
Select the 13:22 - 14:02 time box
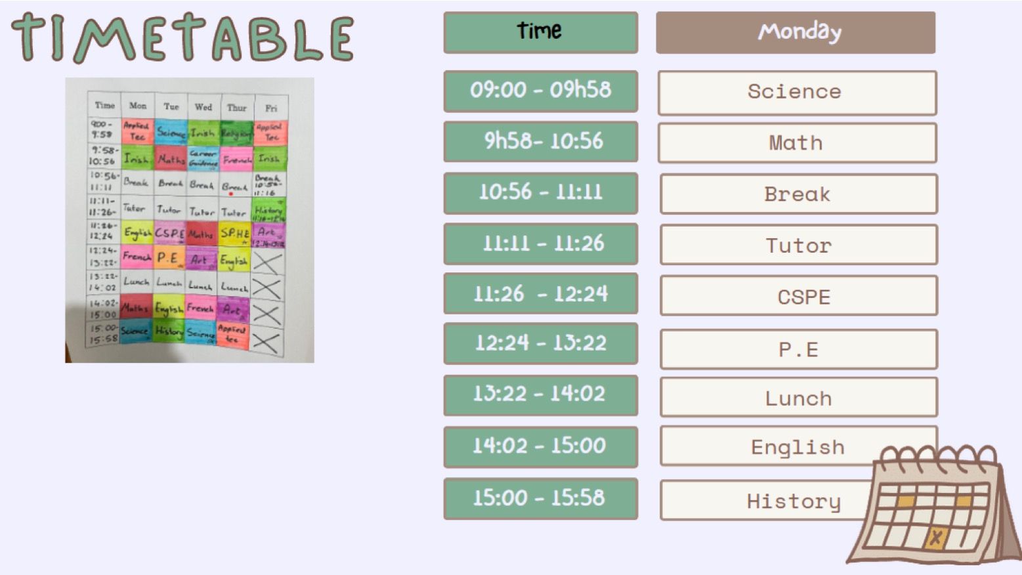coord(540,395)
